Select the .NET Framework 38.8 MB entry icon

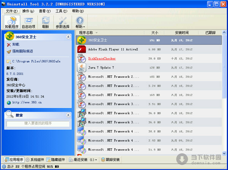coord(82,131)
